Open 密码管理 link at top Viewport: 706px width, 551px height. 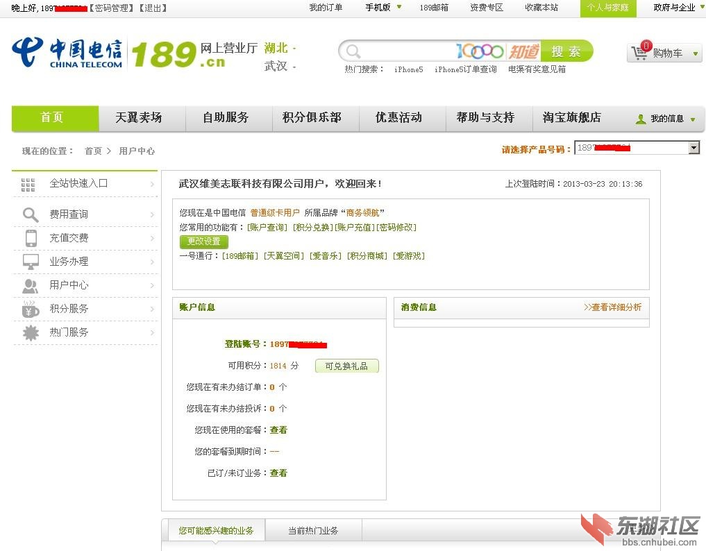tap(112, 8)
